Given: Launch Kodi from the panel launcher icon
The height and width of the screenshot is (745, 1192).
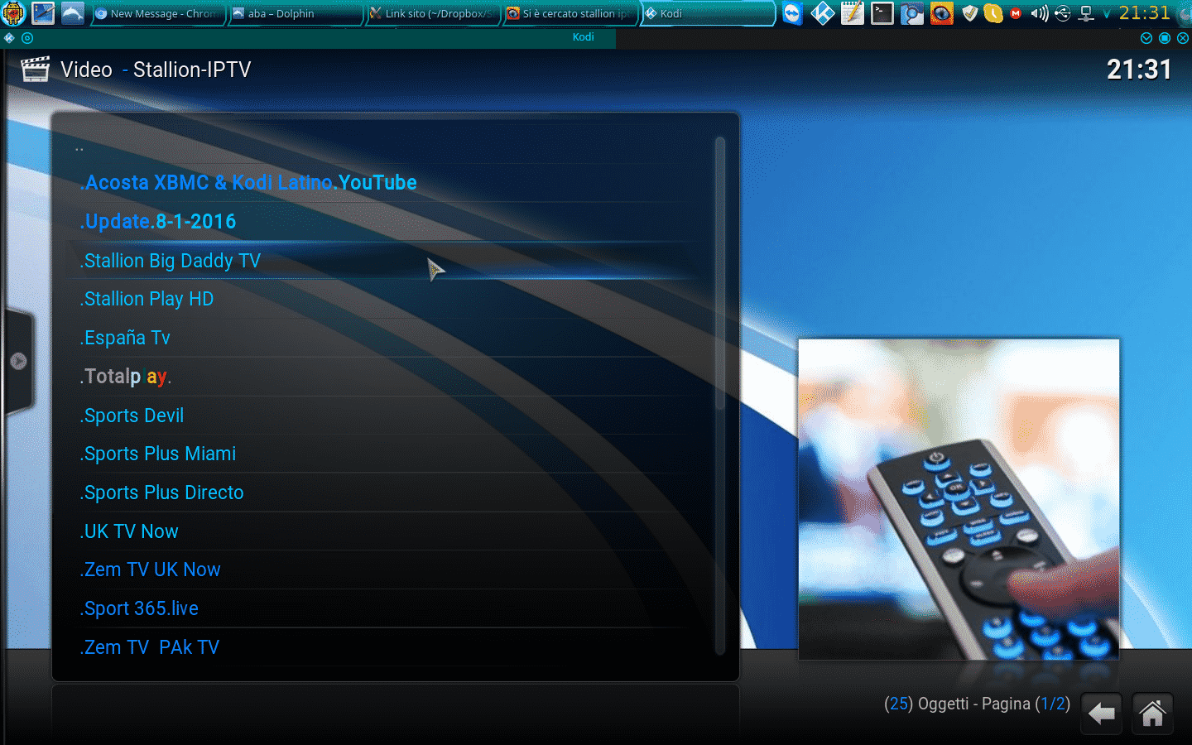Looking at the screenshot, I should 823,13.
